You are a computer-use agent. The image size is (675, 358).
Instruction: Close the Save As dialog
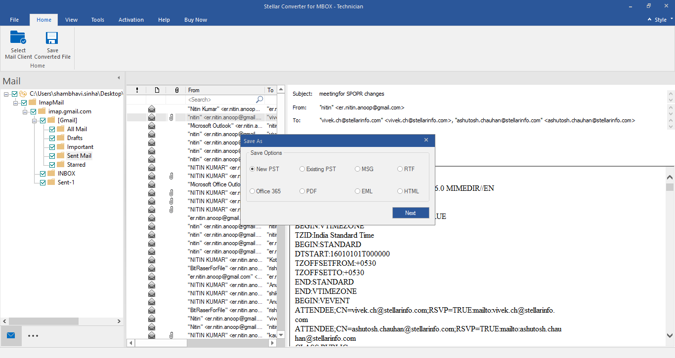[426, 141]
